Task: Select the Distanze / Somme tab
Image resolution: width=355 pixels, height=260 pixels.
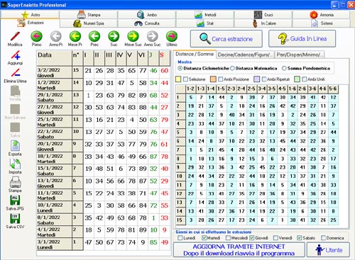Action: point(195,54)
